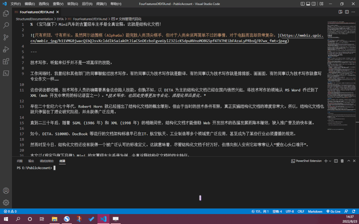Close the terminal panel
This screenshot has height=224, width=359.
(x=354, y=161)
